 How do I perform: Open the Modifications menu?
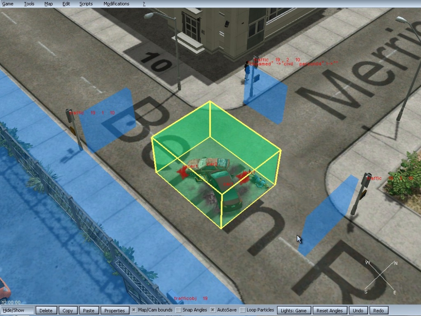tap(116, 4)
